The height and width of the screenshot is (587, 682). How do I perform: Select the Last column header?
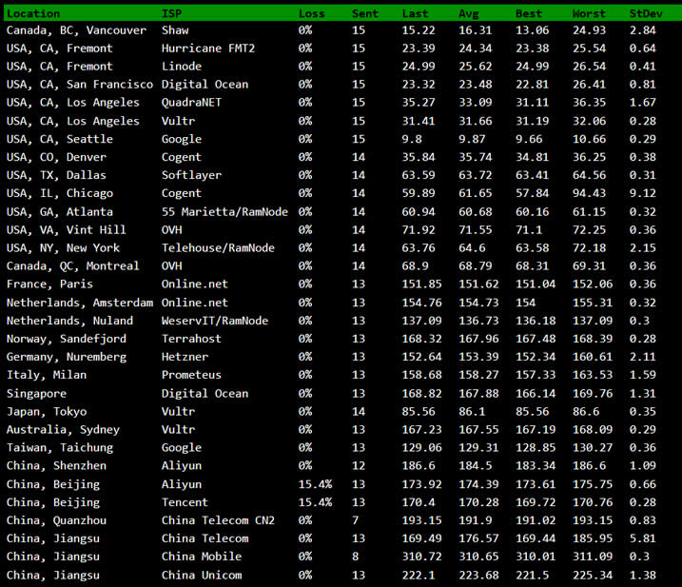(x=415, y=13)
